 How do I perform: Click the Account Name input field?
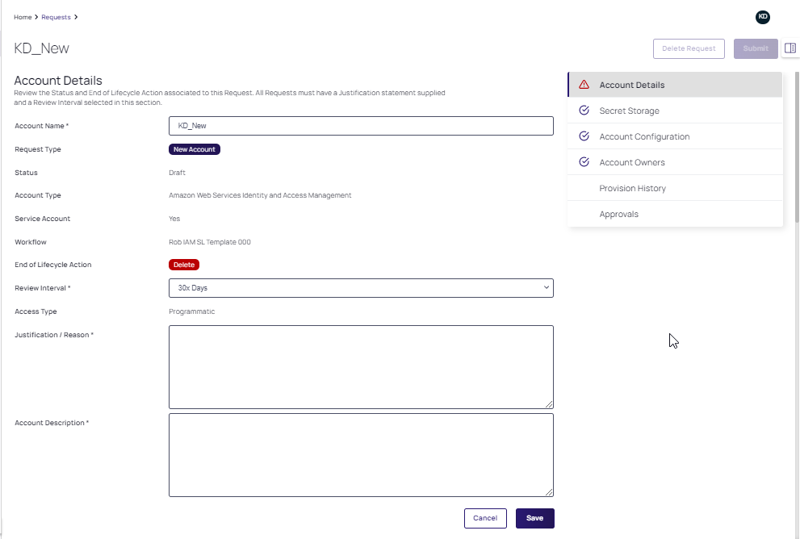pyautogui.click(x=361, y=126)
